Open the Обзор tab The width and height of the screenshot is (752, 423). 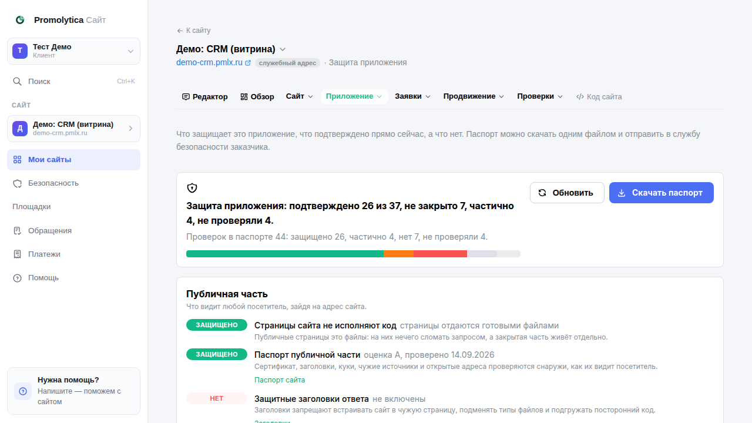(257, 97)
